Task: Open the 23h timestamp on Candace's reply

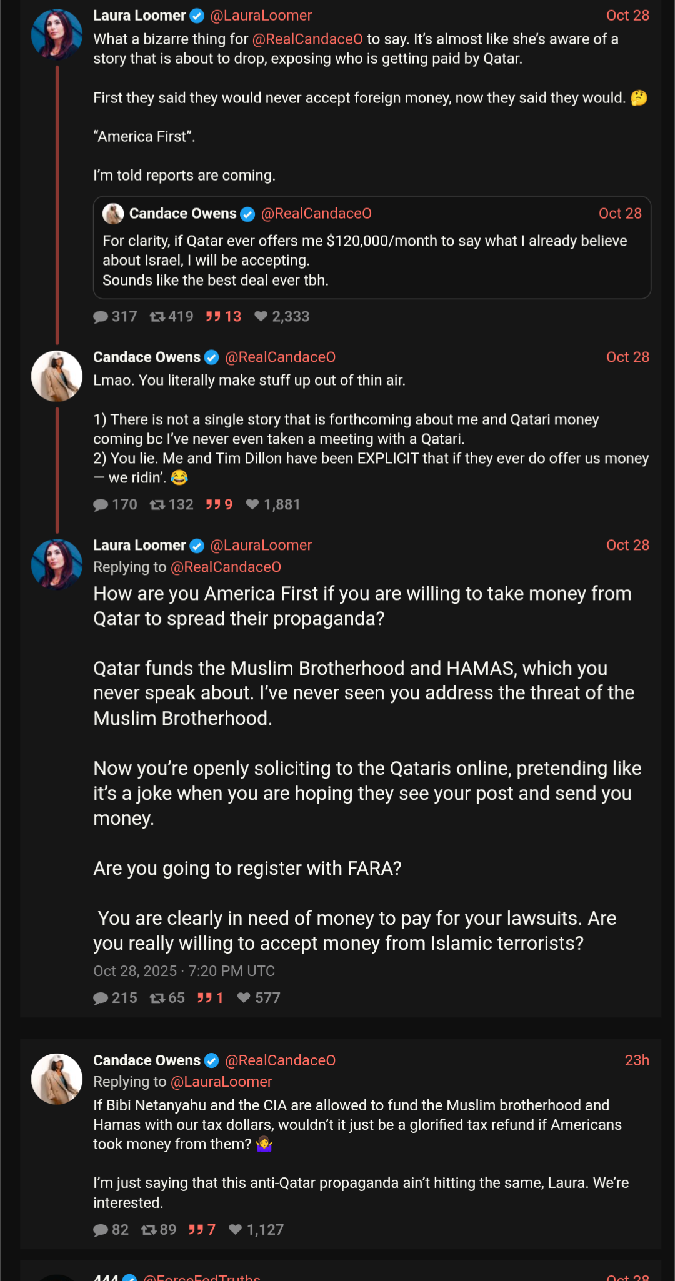Action: click(x=637, y=1060)
